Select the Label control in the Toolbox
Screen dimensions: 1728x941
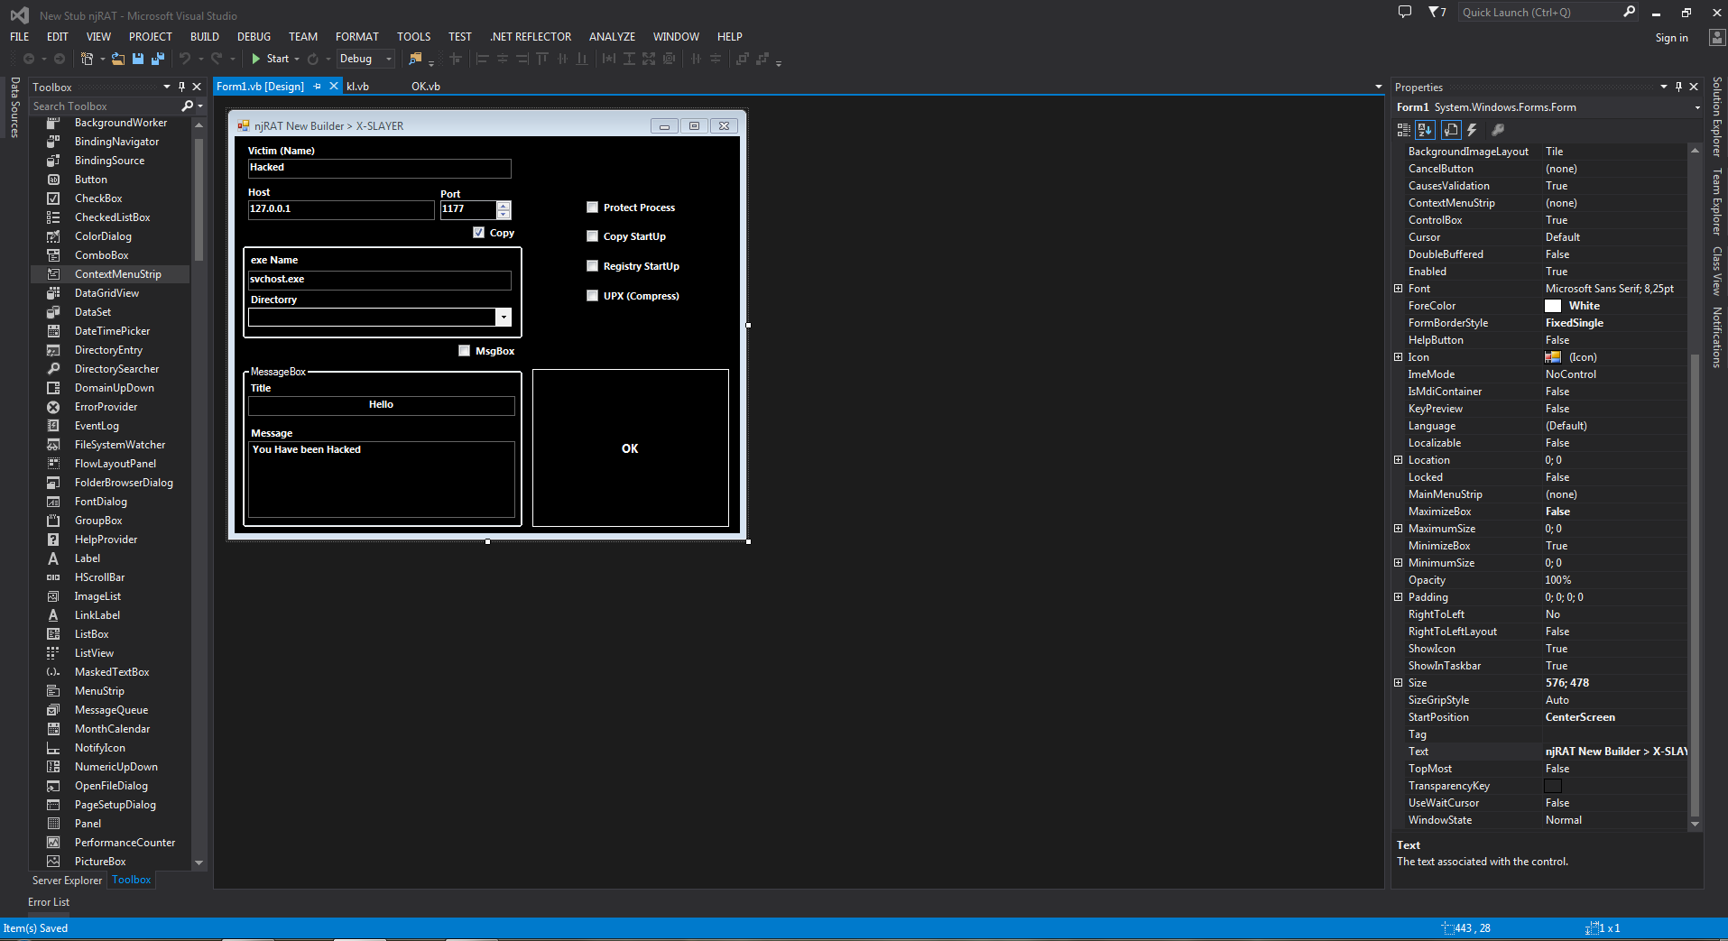click(x=88, y=558)
